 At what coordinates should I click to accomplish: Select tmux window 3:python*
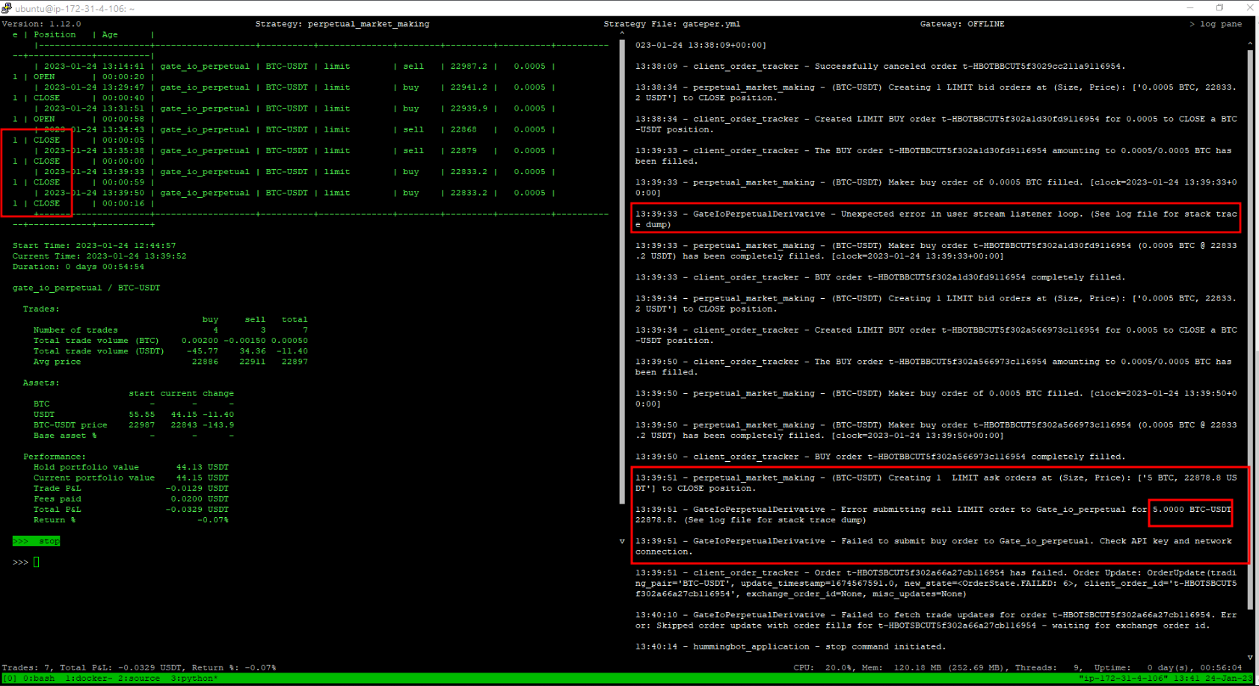coord(194,679)
